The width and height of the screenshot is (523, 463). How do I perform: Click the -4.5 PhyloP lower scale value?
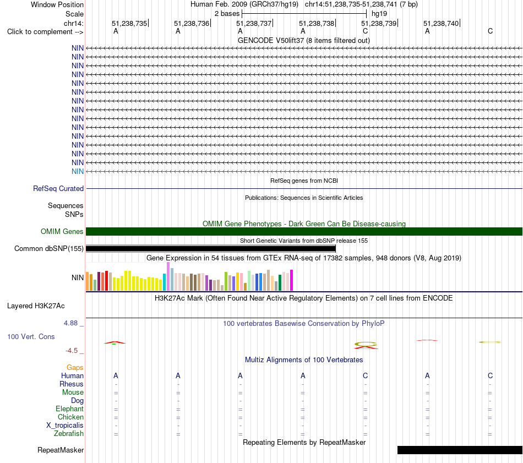pyautogui.click(x=72, y=351)
